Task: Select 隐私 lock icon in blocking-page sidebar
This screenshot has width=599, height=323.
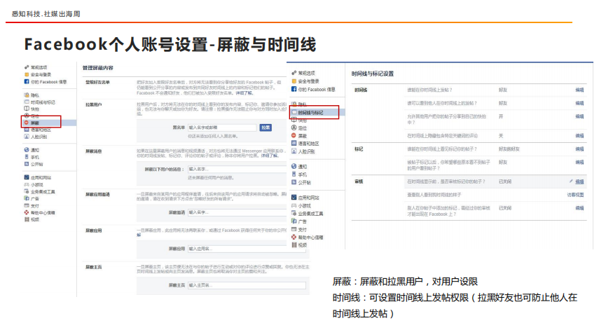Action: point(27,95)
